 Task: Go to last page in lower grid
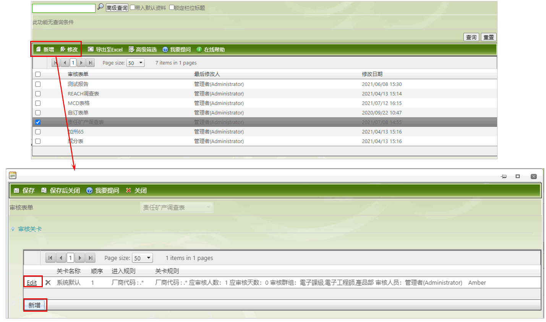(x=90, y=258)
